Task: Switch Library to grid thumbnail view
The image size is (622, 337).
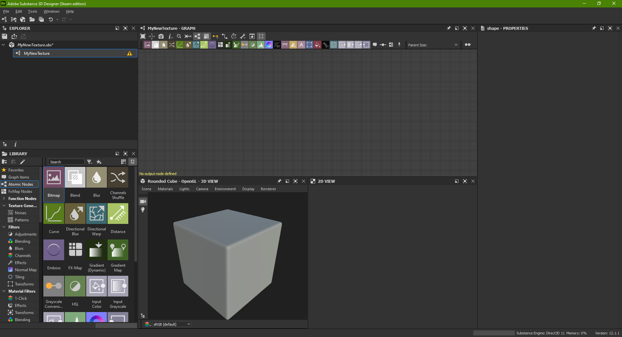Action: pos(123,162)
